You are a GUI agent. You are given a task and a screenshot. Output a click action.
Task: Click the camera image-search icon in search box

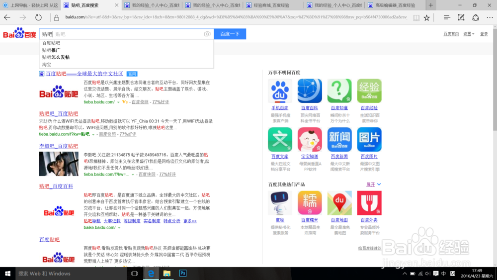coord(207,34)
